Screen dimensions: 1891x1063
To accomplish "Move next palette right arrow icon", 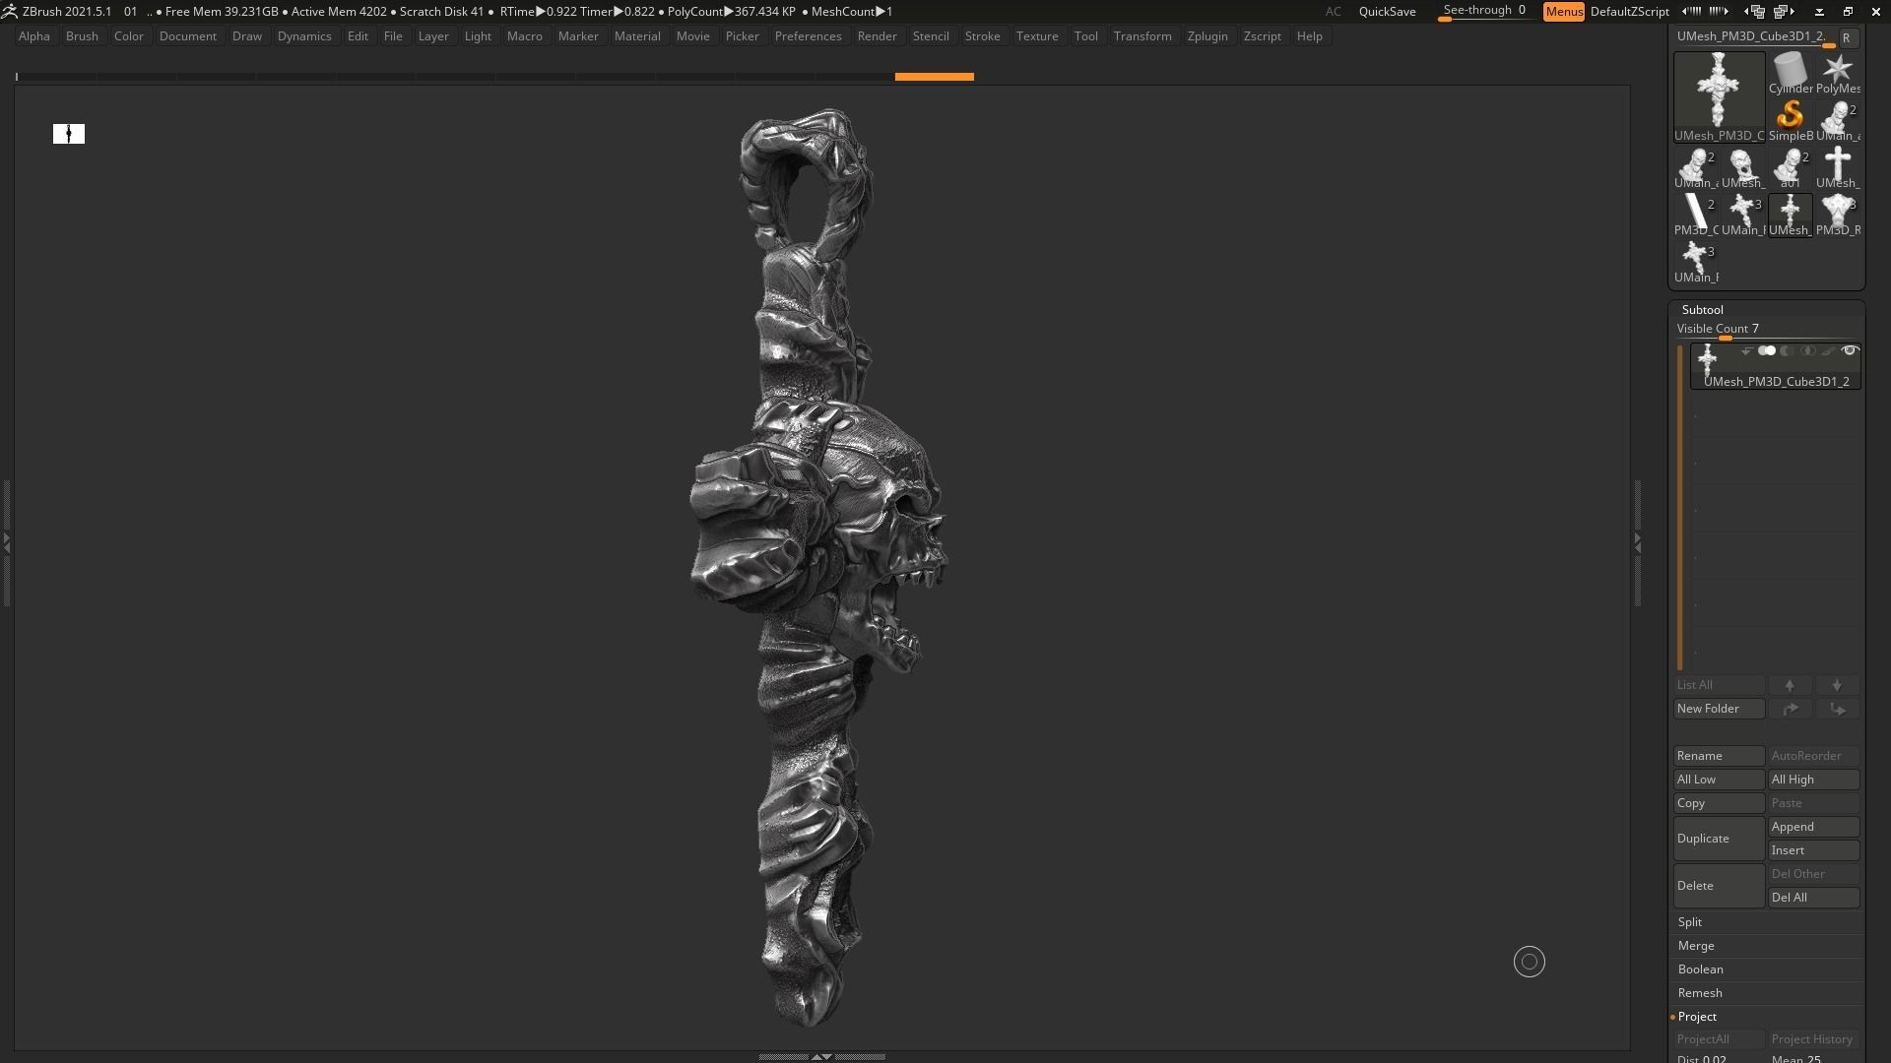I will 1719,11.
